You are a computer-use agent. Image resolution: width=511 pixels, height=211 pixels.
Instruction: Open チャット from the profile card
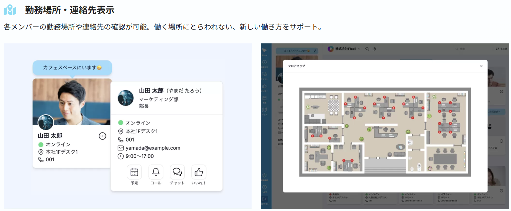[177, 172]
